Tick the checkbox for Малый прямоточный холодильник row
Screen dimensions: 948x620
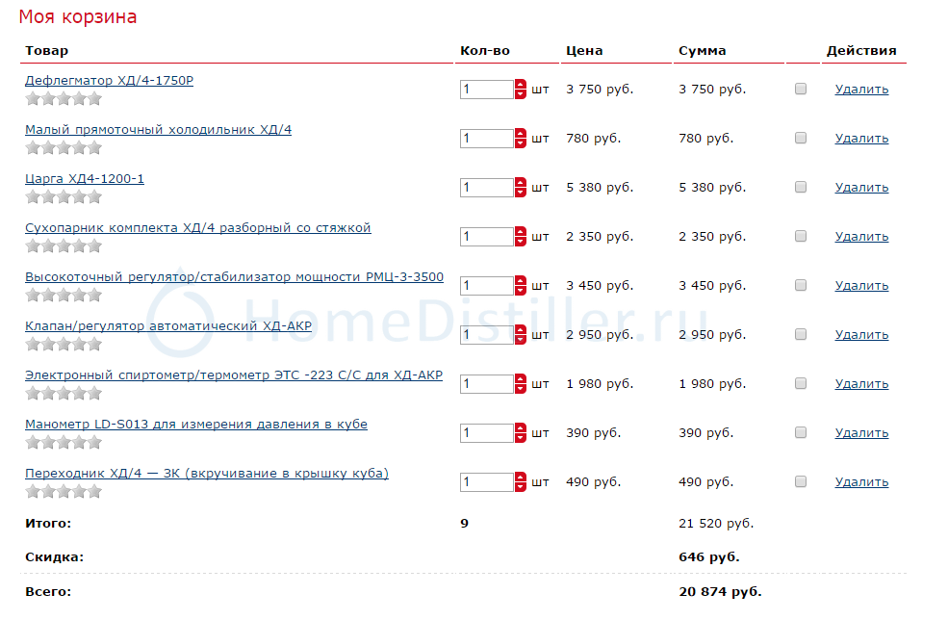click(801, 138)
